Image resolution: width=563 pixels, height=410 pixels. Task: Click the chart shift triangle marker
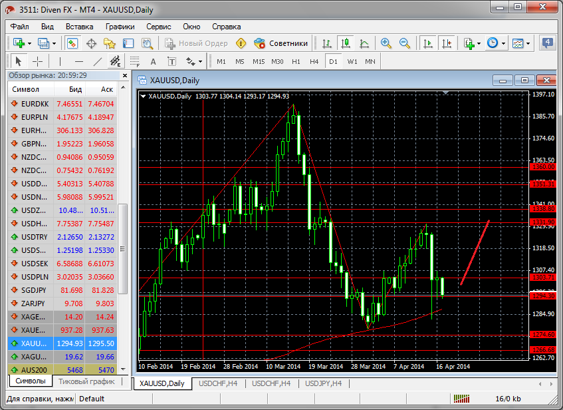coord(445,93)
